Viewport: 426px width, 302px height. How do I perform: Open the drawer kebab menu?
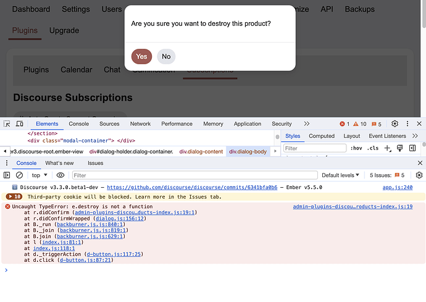click(x=7, y=164)
